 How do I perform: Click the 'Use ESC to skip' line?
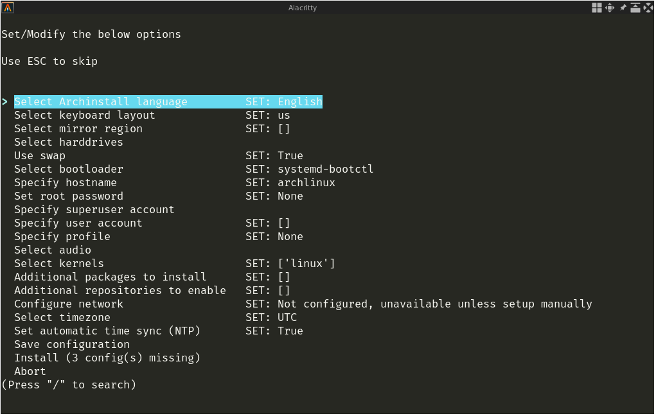point(49,62)
